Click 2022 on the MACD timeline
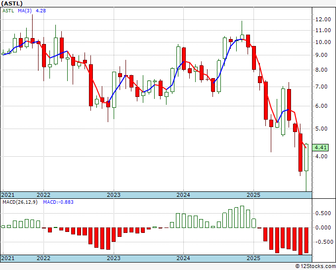The height and width of the screenshot is (270, 336). pyautogui.click(x=43, y=258)
